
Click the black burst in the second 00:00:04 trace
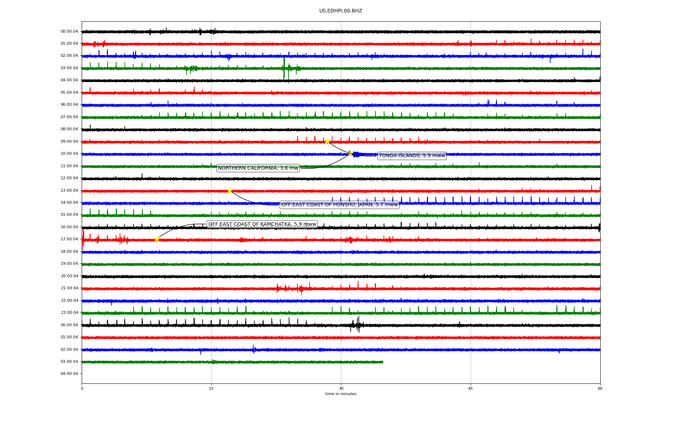click(x=358, y=325)
